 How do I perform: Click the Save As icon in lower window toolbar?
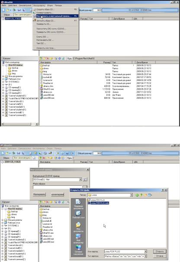pos(23,153)
